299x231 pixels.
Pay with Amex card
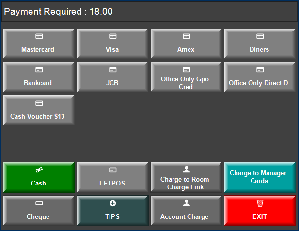point(186,44)
